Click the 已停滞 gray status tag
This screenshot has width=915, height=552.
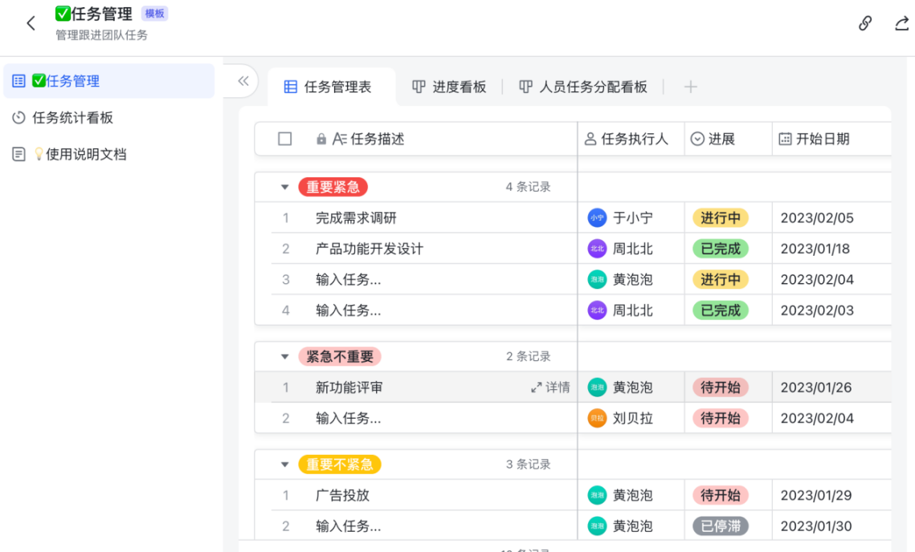[720, 526]
